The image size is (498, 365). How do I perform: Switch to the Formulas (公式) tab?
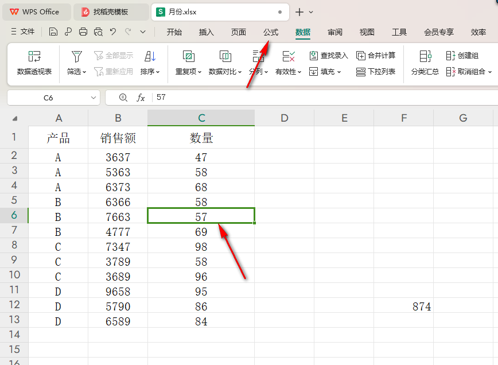click(271, 32)
